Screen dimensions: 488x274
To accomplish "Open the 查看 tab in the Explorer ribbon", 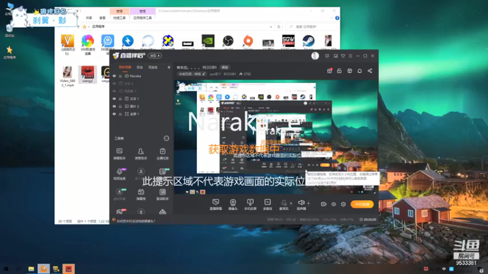I will (102, 18).
